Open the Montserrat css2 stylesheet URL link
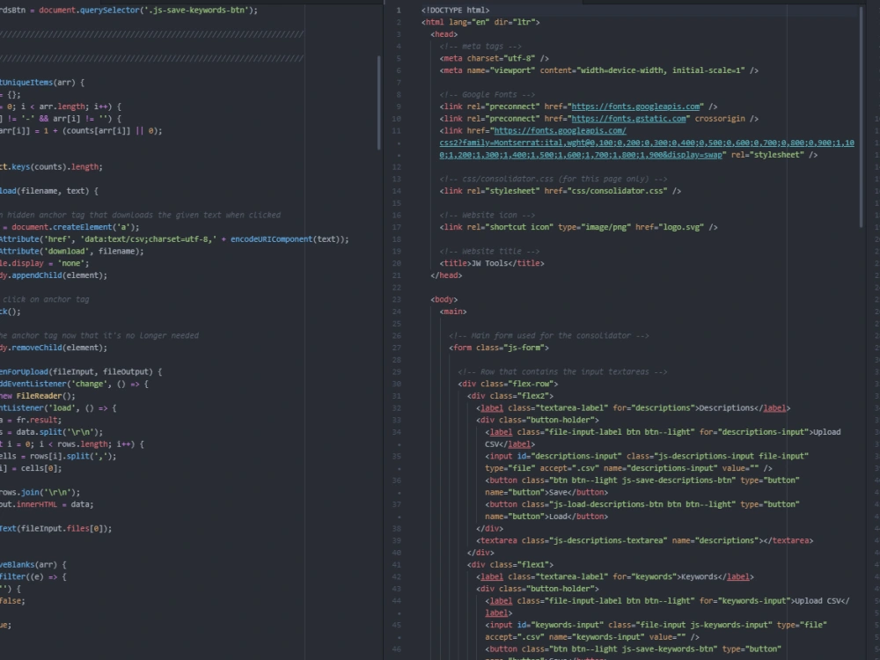Viewport: 880px width, 660px height. 647,143
